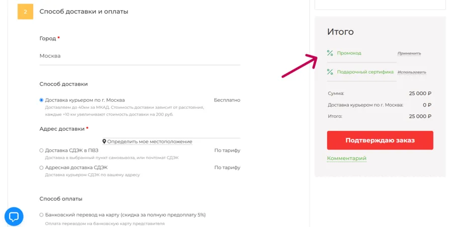Click the Адрес доставки input field
The height and width of the screenshot is (227, 457).
[140, 135]
